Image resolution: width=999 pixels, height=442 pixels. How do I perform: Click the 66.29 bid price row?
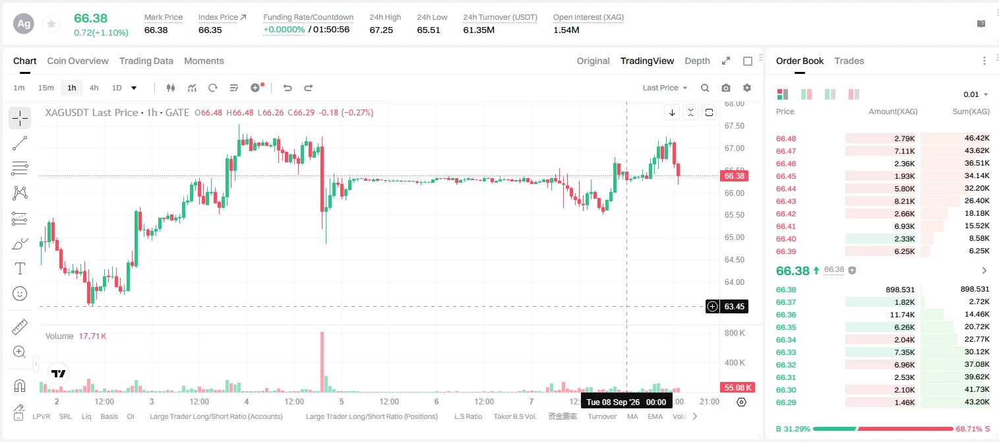(x=882, y=402)
